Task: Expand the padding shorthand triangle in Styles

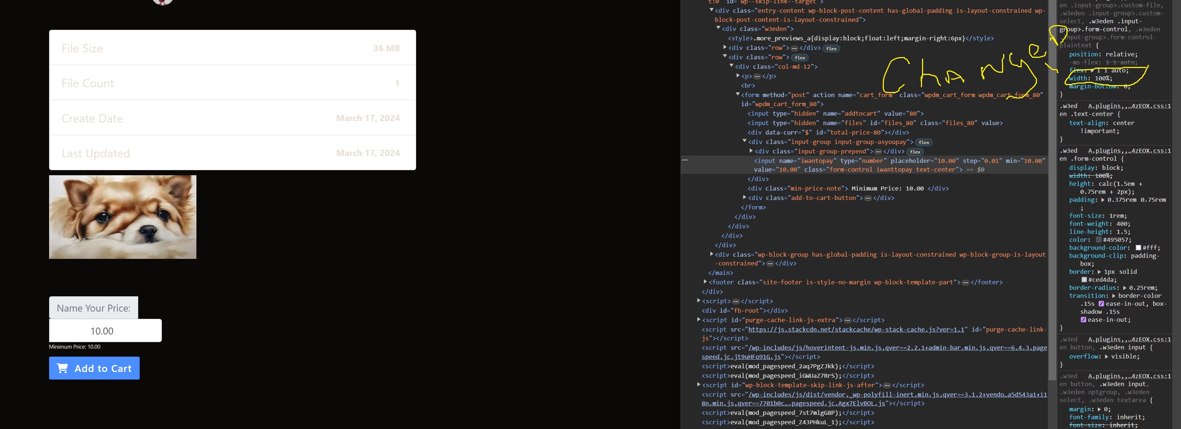Action: tap(1103, 200)
